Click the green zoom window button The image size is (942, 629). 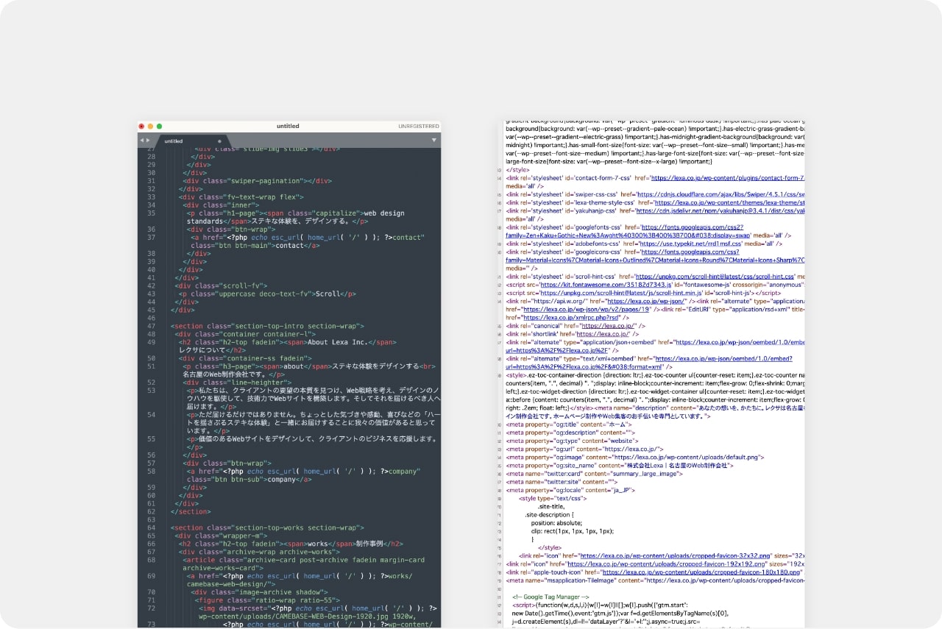(159, 127)
